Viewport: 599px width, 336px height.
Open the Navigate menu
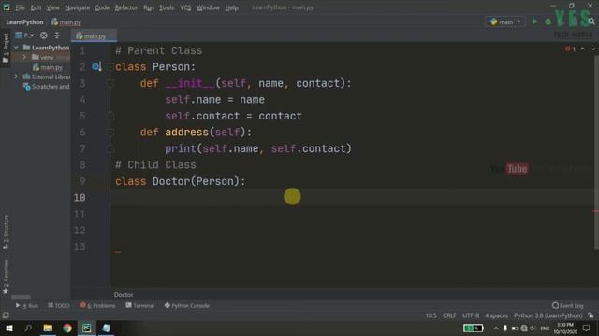[77, 7]
